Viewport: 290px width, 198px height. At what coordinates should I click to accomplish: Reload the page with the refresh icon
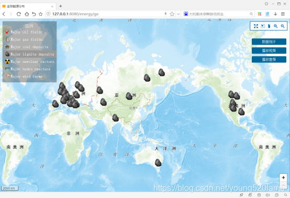click(19, 14)
